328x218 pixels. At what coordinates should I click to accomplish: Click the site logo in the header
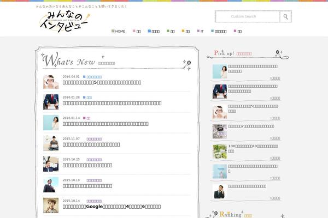coord(65,22)
